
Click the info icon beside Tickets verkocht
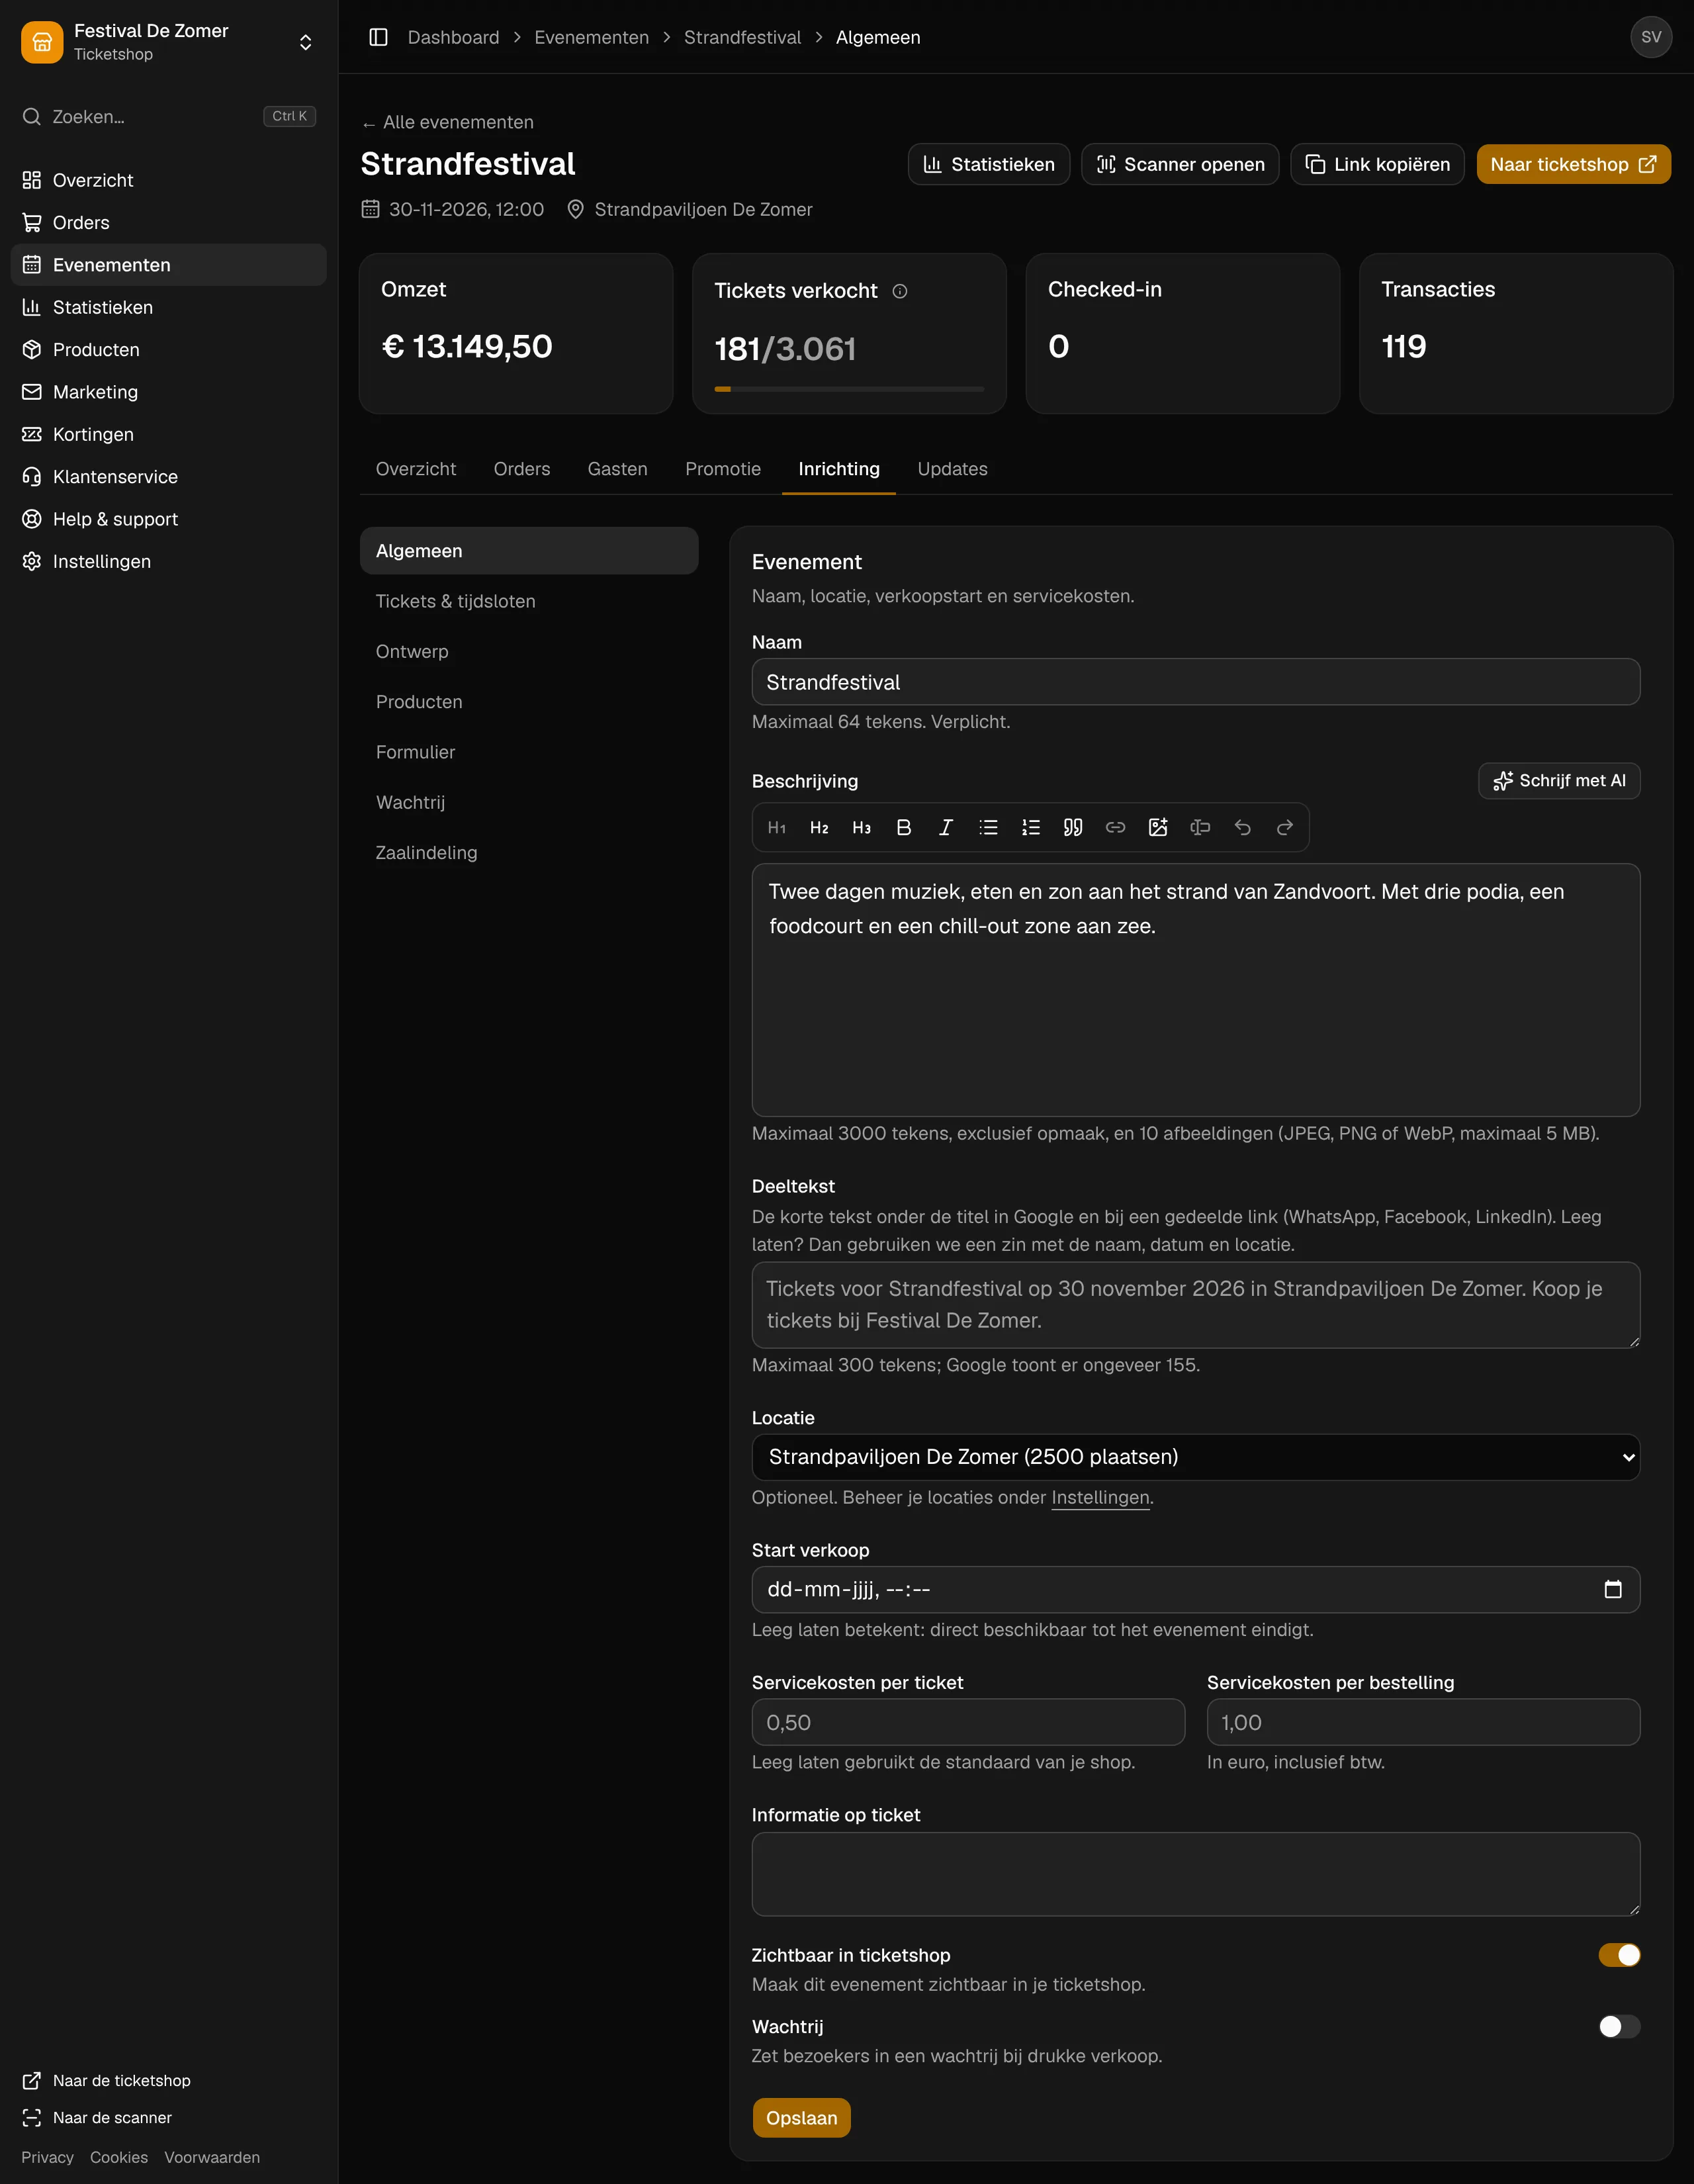[x=900, y=291]
